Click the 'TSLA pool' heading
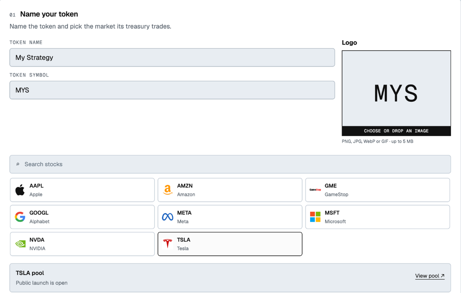 click(30, 273)
